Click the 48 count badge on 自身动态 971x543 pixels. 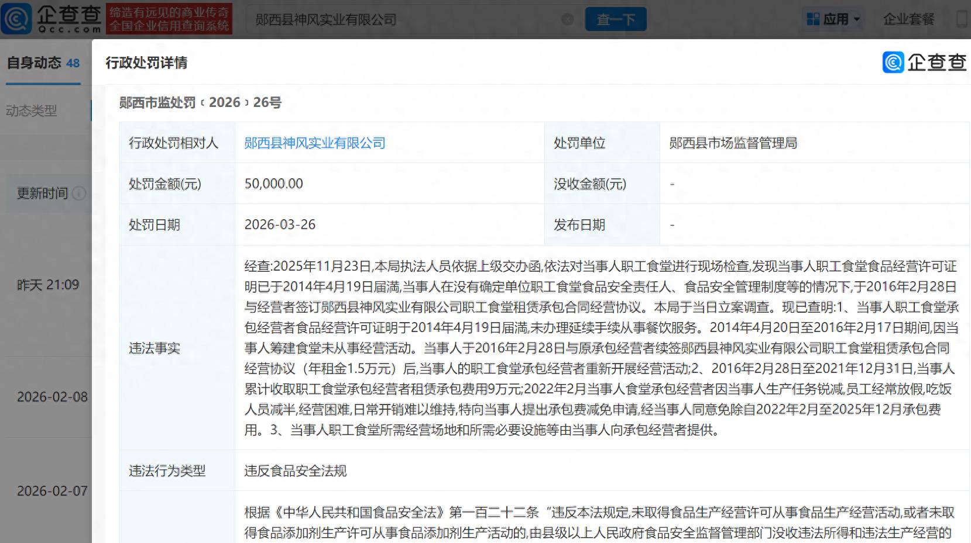pyautogui.click(x=73, y=63)
